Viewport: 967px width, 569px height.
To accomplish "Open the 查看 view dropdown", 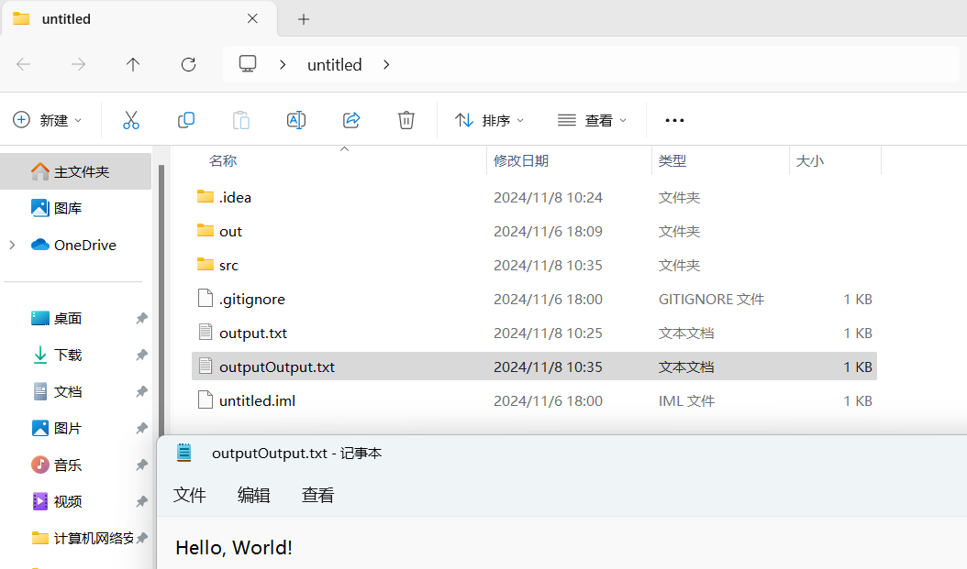I will [592, 120].
